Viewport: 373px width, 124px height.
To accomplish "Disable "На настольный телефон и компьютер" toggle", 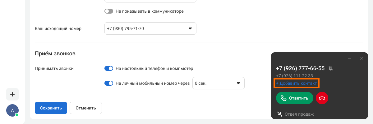I will [109, 68].
